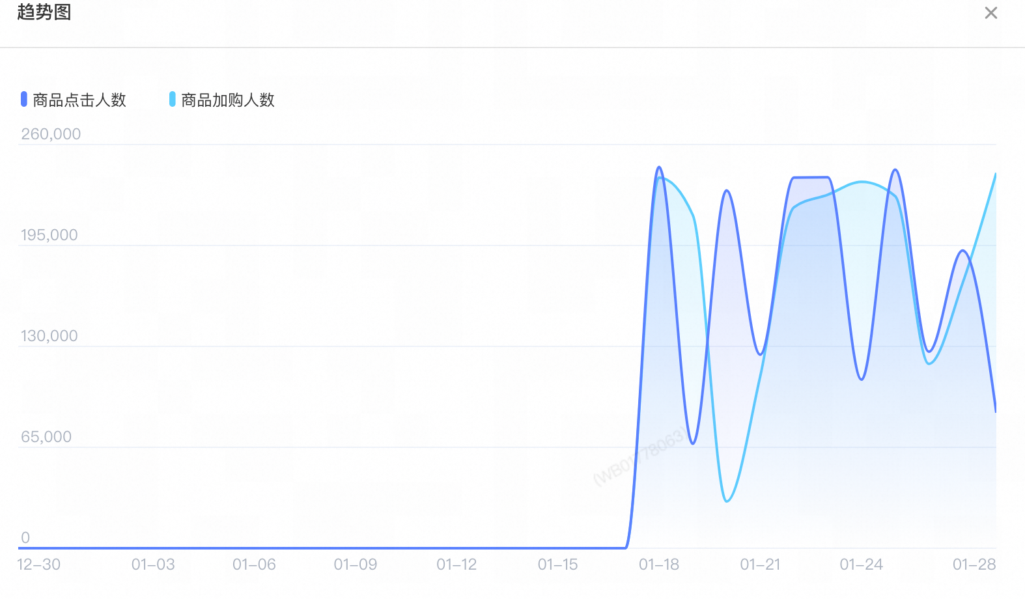The width and height of the screenshot is (1025, 599).
Task: Click the 12-30 date label on axis
Action: click(38, 564)
